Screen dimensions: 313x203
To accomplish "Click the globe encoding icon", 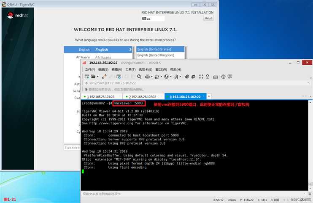I will 166,77.
